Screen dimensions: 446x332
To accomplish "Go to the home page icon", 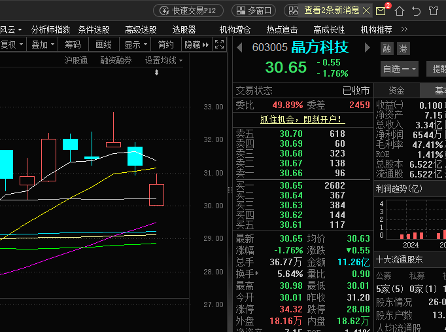I will (x=400, y=11).
